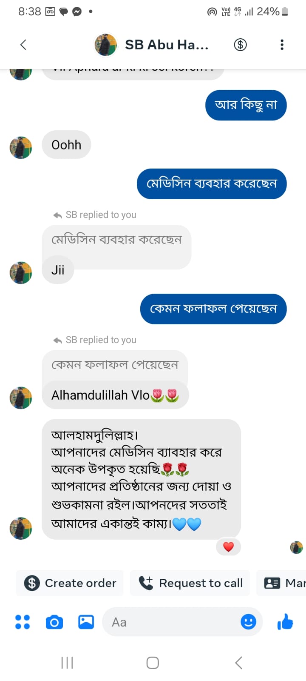
Task: Tap the Create order button
Action: click(x=70, y=583)
